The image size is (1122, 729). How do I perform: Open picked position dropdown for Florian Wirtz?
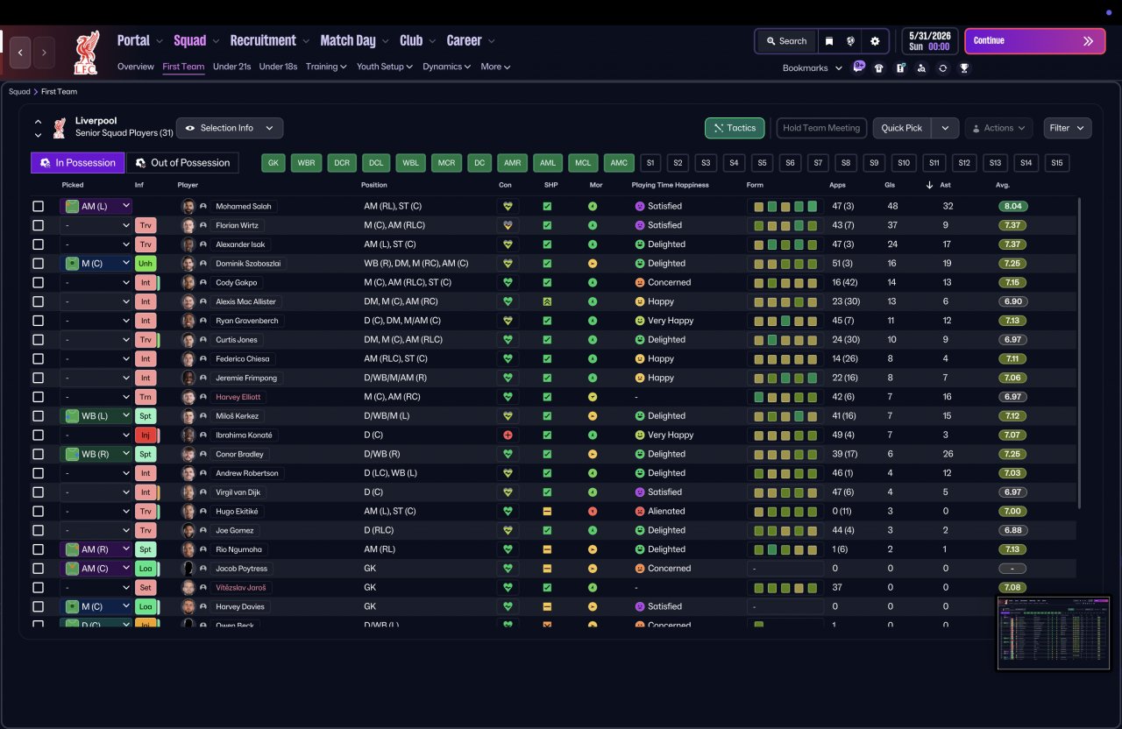click(x=96, y=225)
